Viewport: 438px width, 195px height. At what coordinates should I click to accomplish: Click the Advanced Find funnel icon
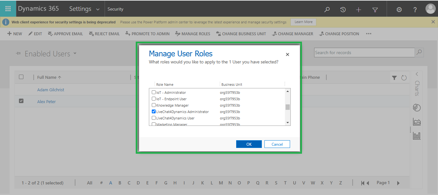pos(375,10)
